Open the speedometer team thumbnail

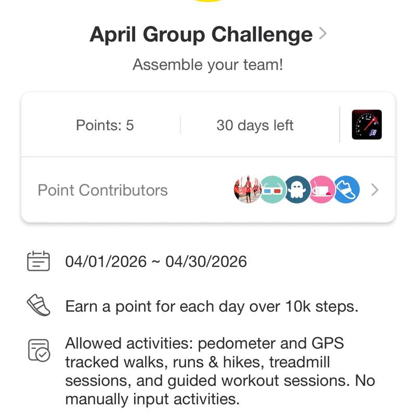click(x=367, y=125)
